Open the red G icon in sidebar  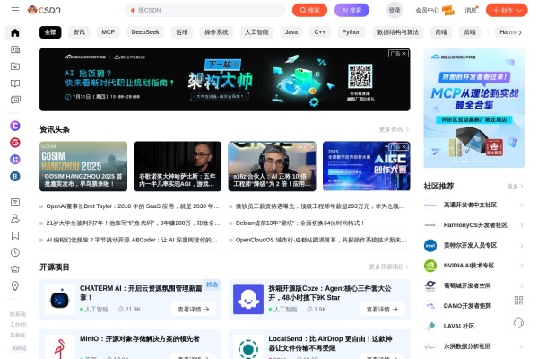point(15,143)
